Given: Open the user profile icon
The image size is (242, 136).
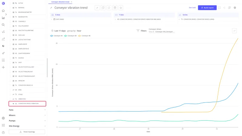Looking at the screenshot, I should tap(3, 132).
